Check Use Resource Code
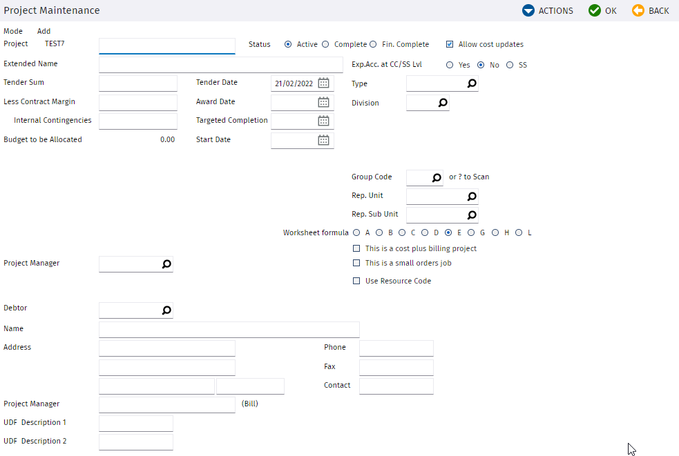Image resolution: width=679 pixels, height=456 pixels. click(356, 281)
